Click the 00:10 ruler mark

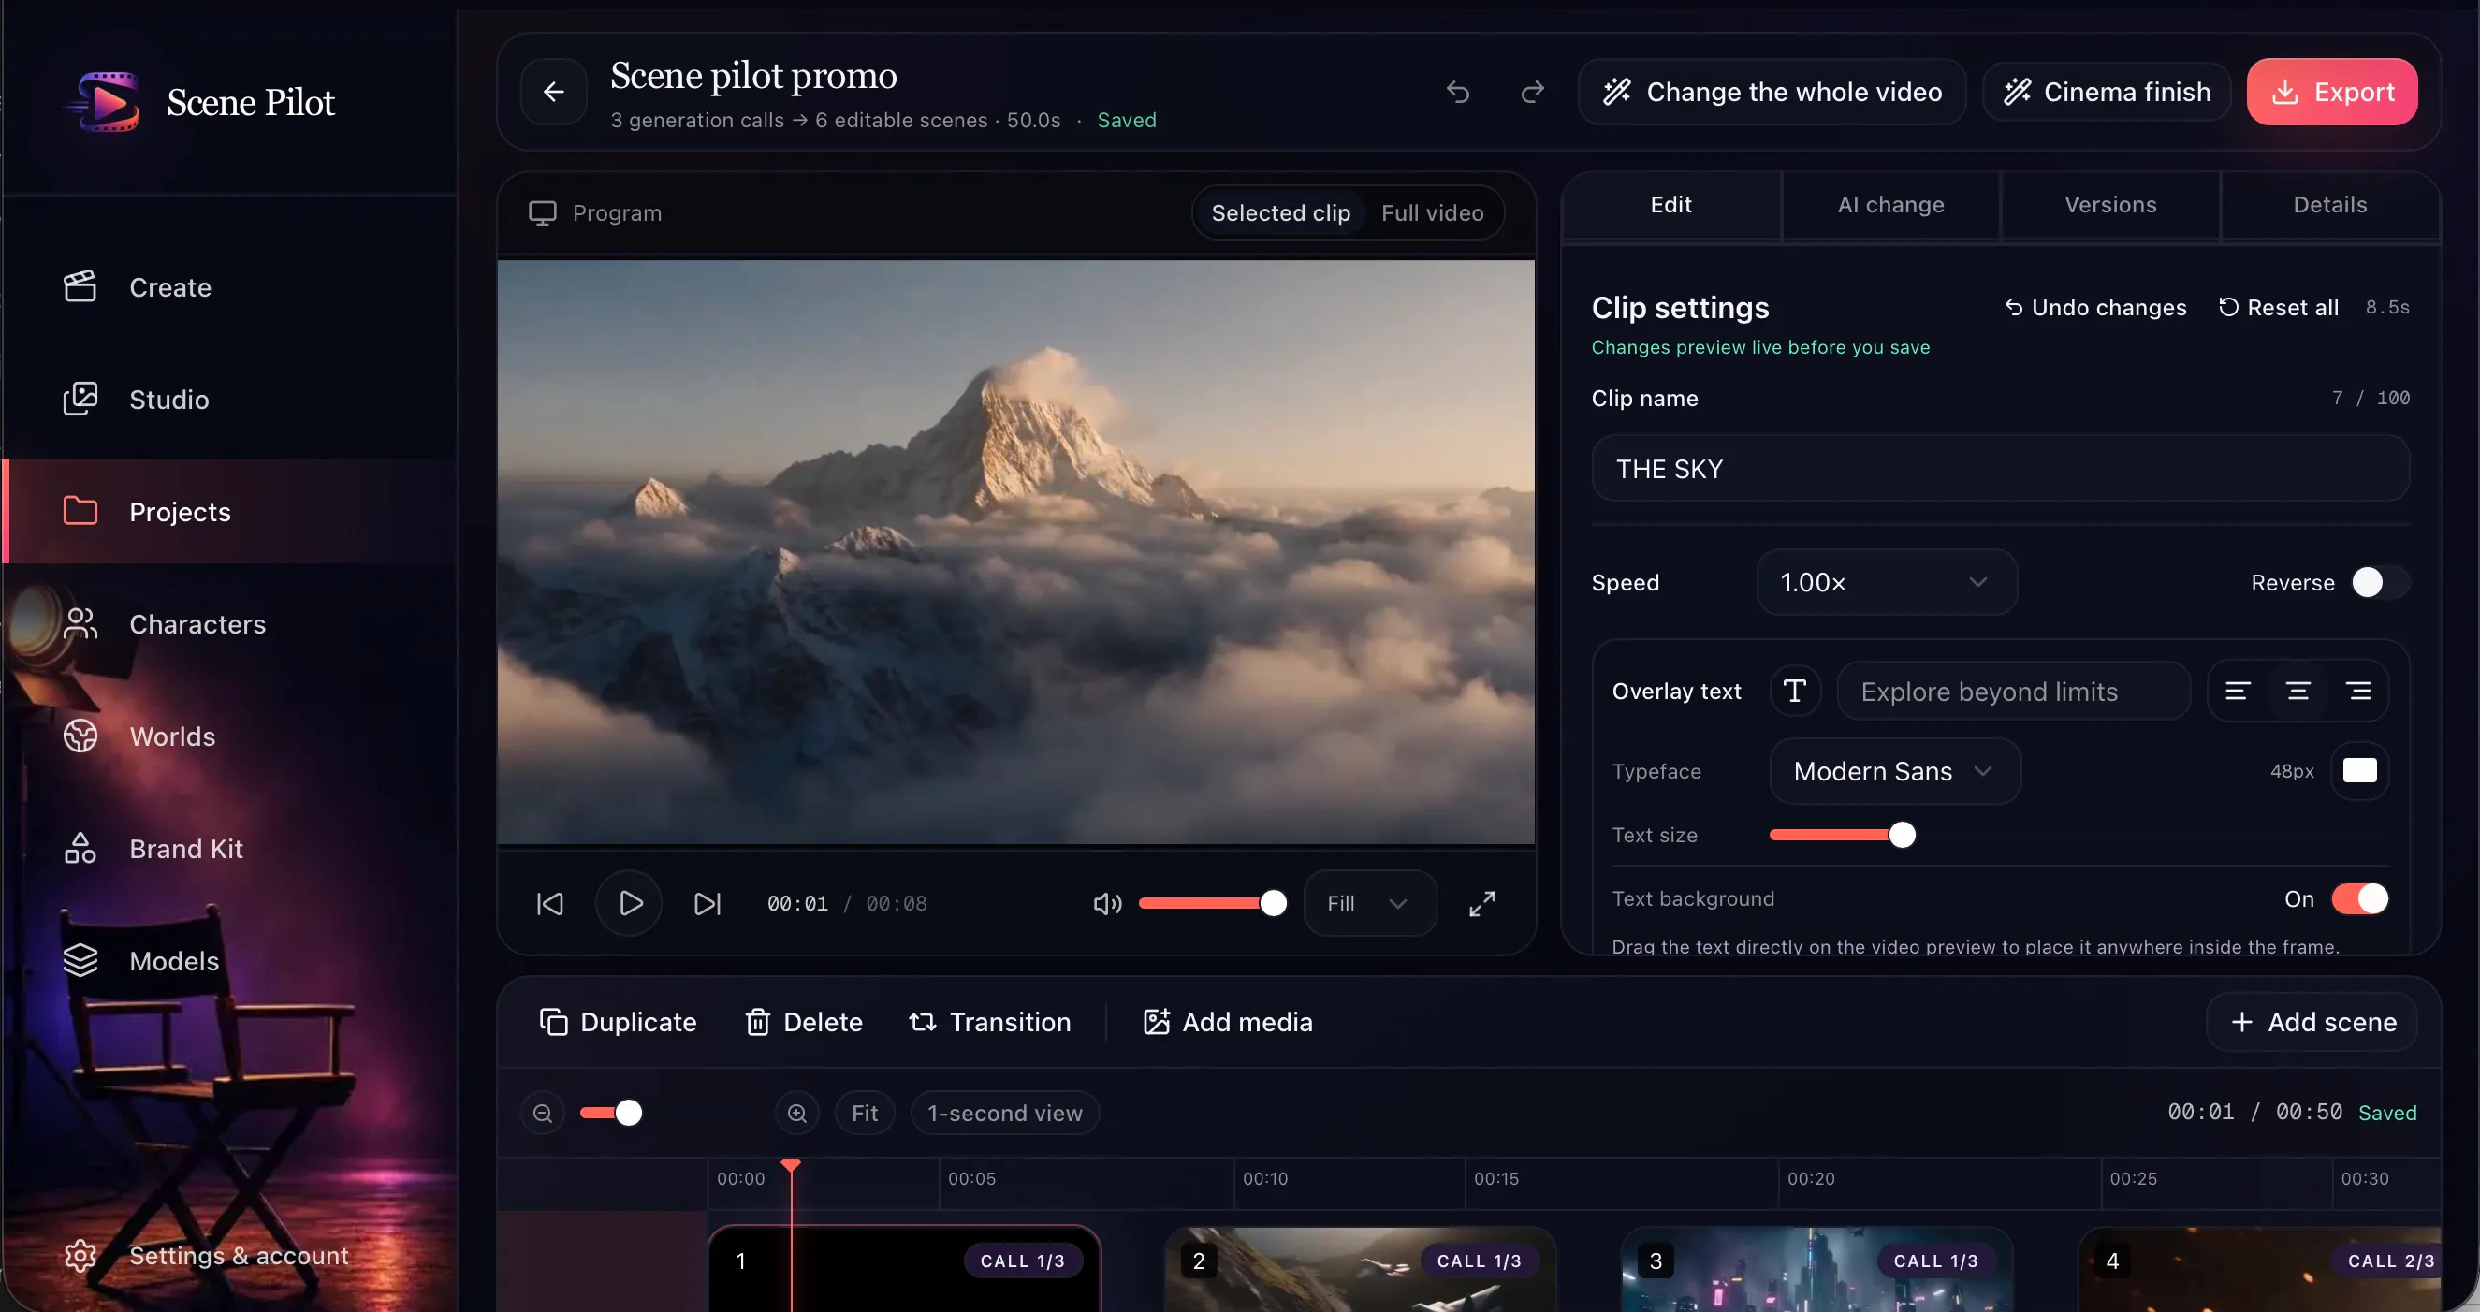coord(1264,1178)
